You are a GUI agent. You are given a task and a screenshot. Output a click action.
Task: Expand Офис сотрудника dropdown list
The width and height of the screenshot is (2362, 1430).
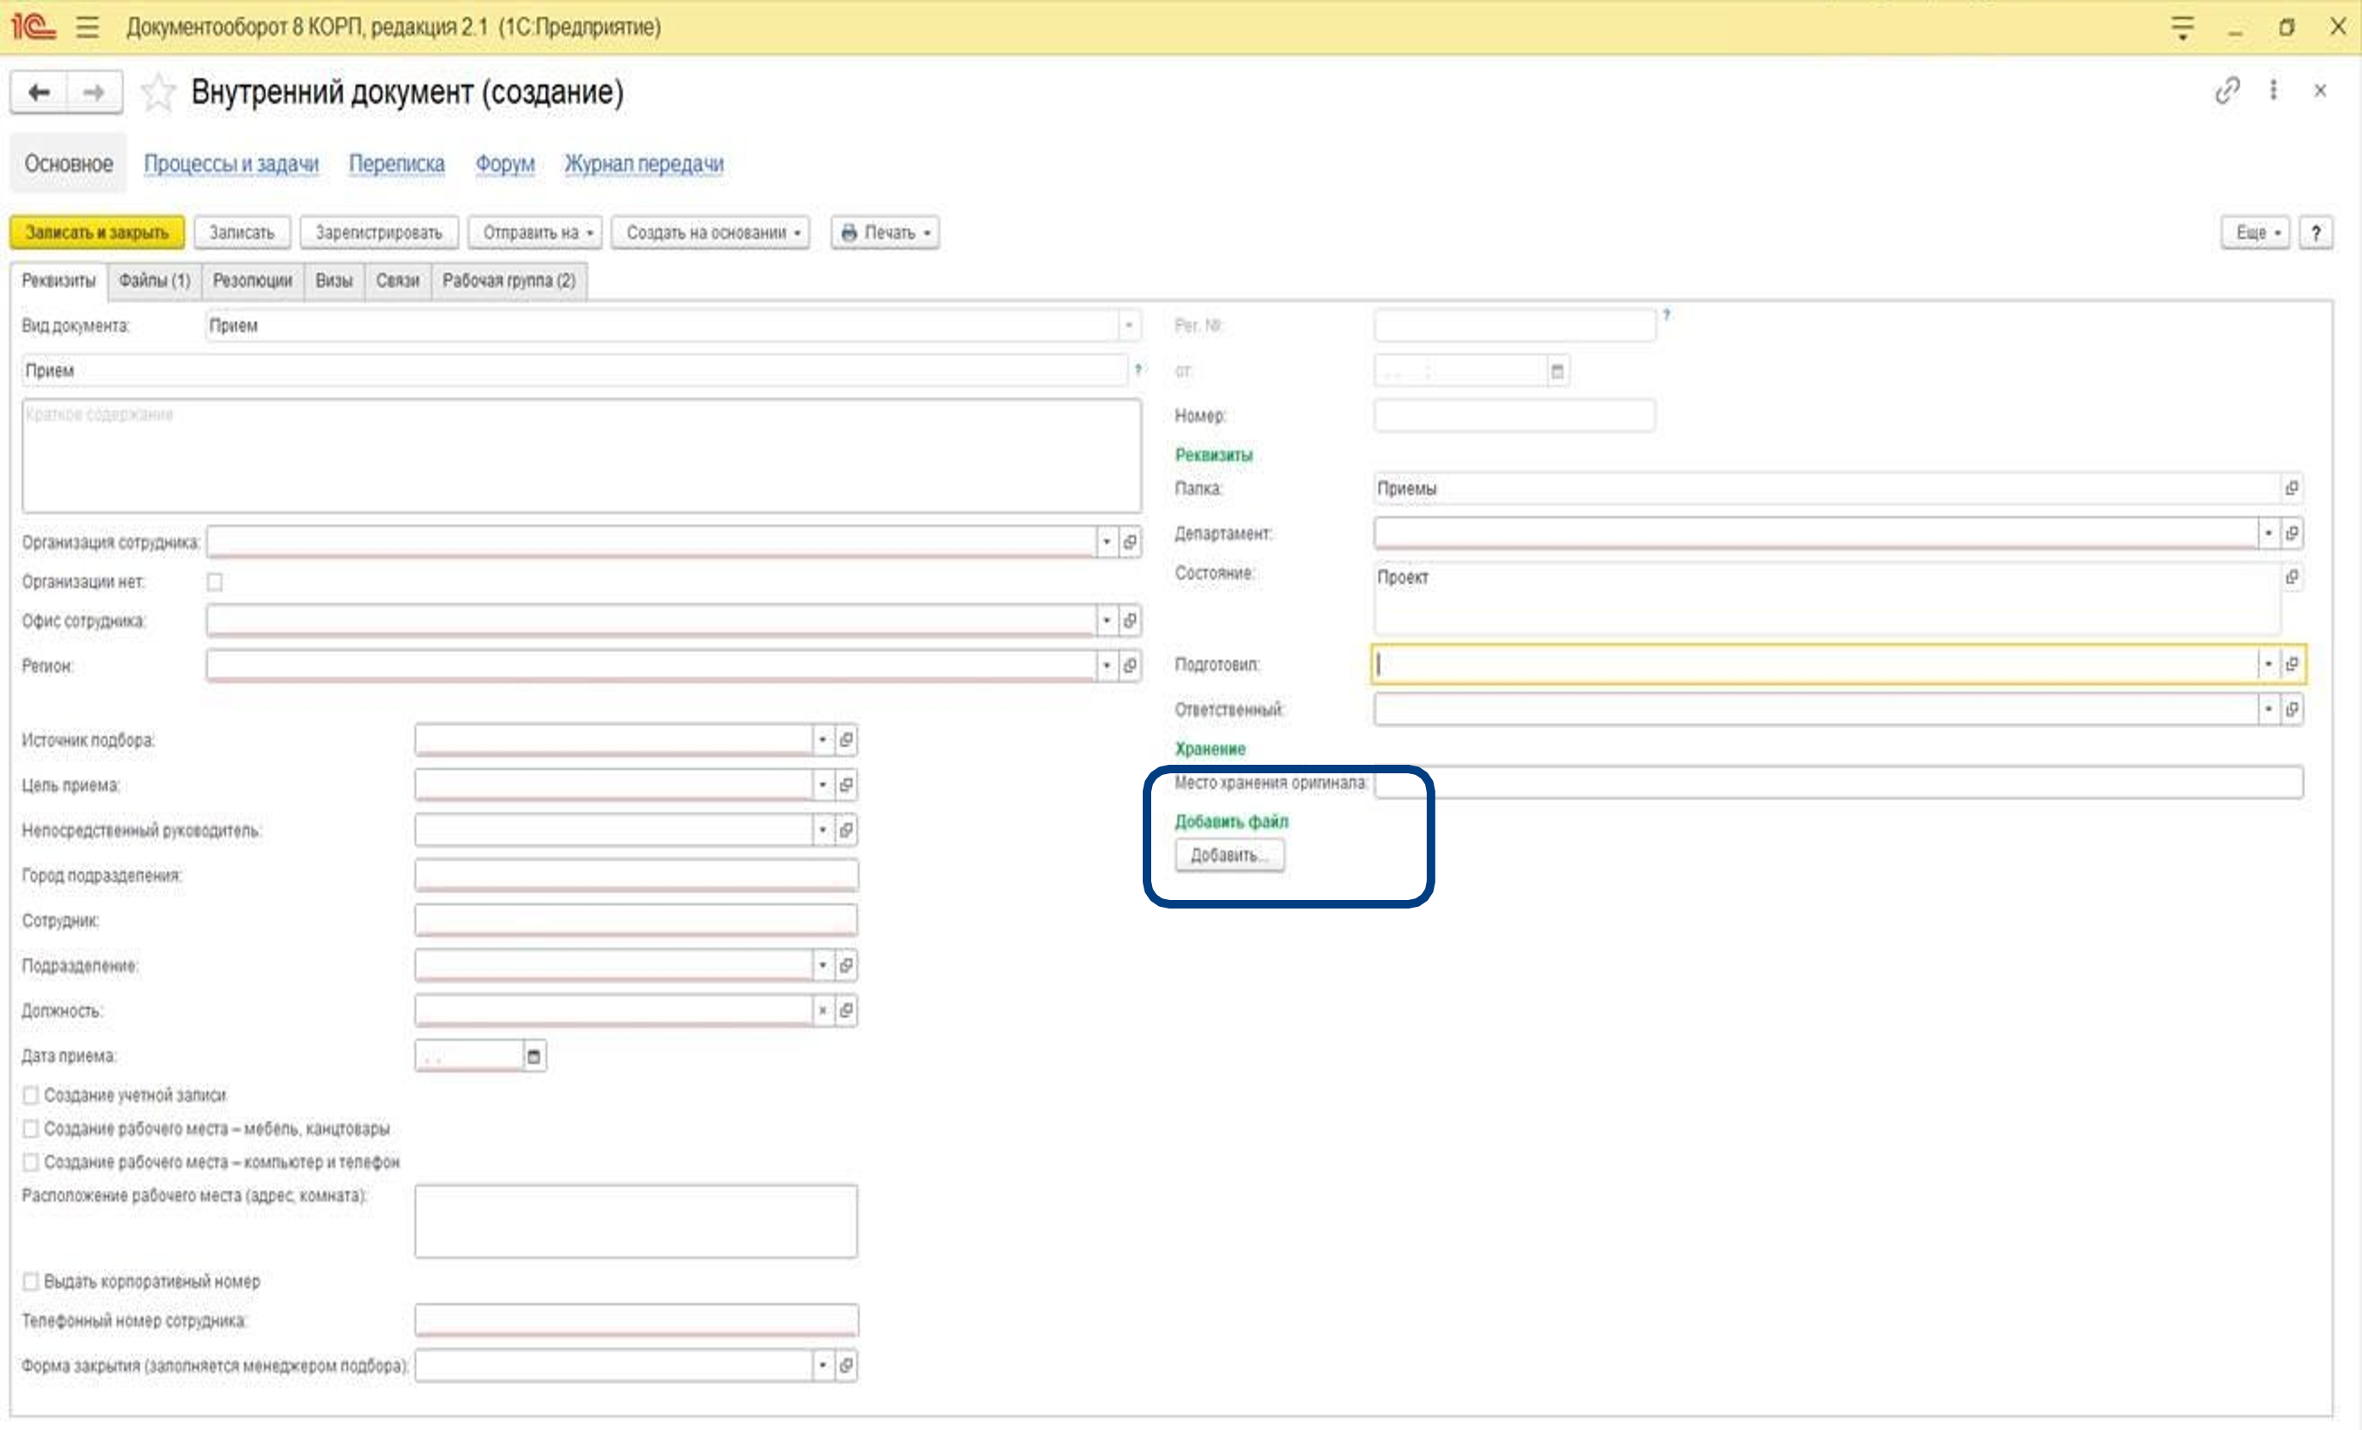[1106, 621]
